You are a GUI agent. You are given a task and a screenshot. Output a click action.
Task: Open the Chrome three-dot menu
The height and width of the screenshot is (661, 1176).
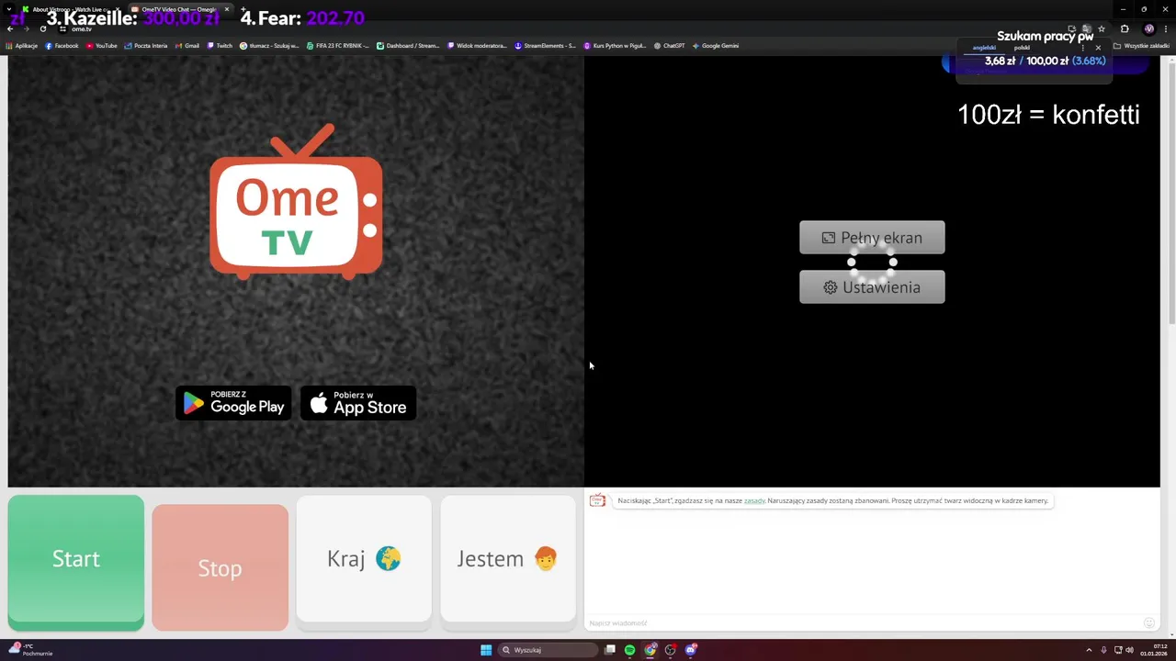1166,28
